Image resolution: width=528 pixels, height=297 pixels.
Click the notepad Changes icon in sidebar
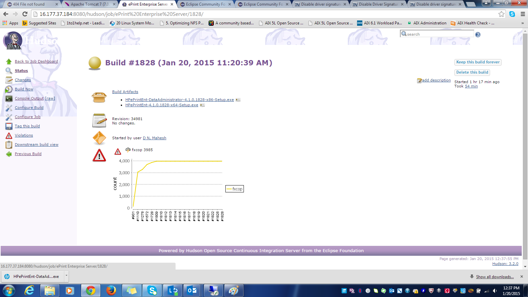9,80
